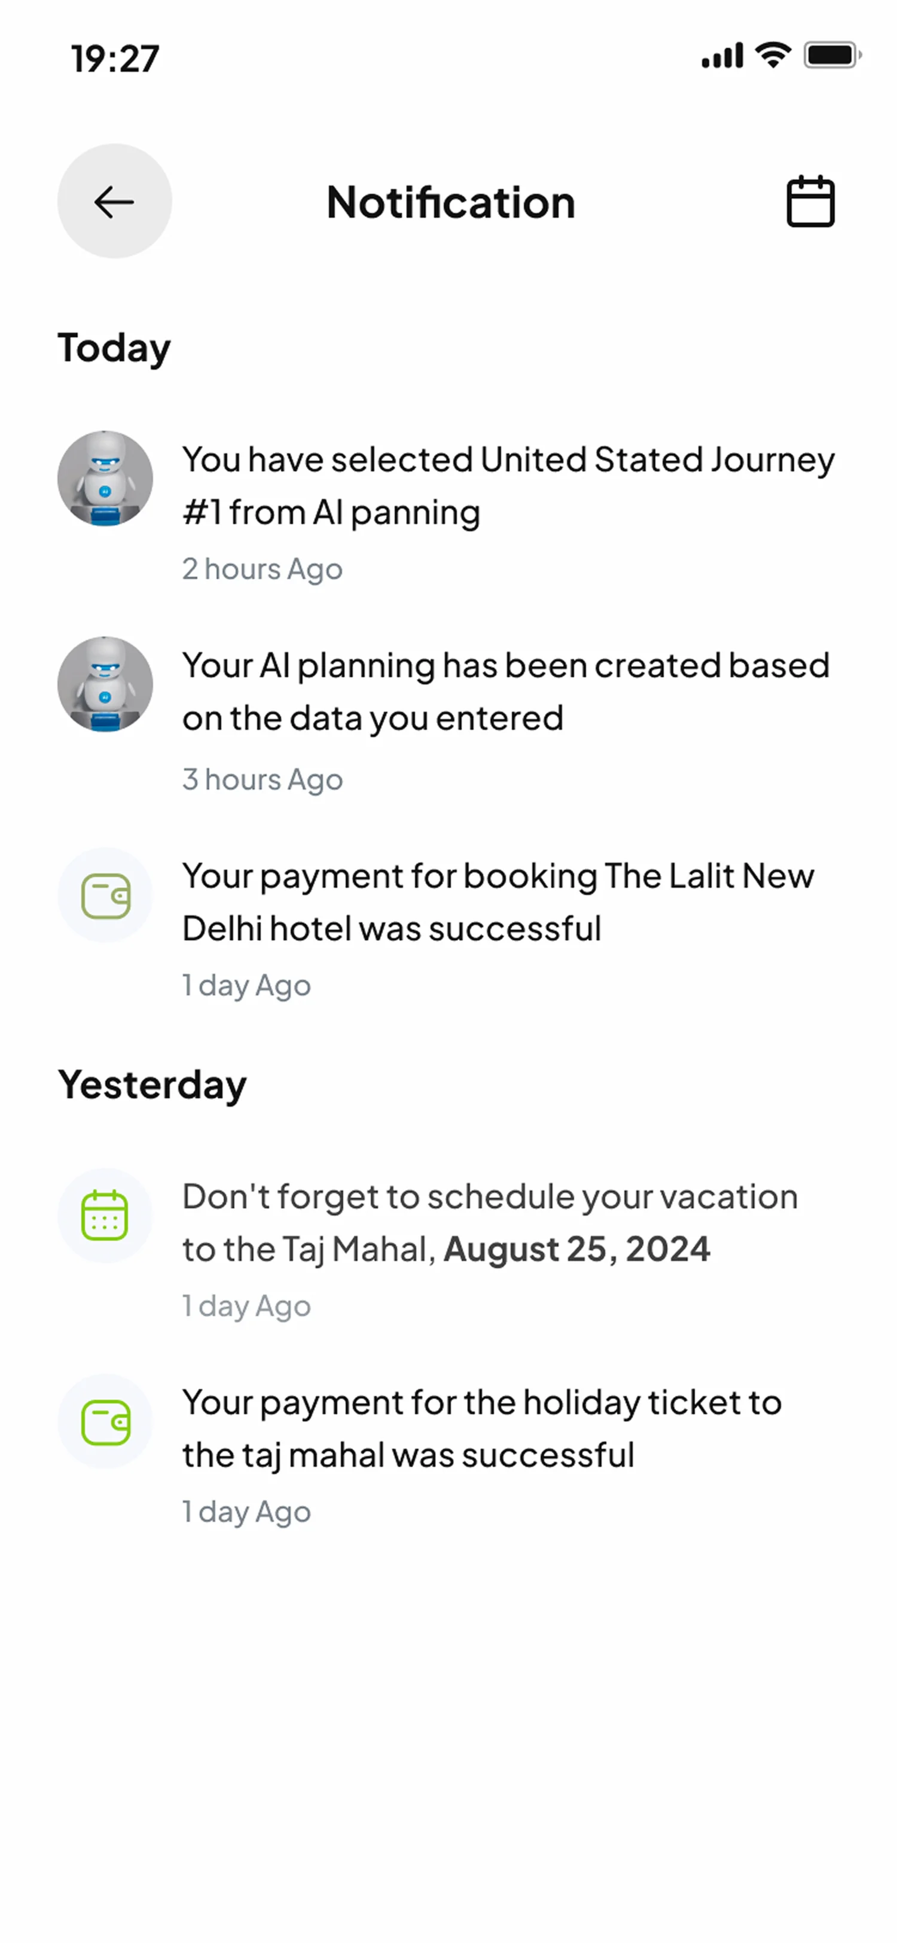The width and height of the screenshot is (897, 1943).
Task: Tap the back arrow button
Action: point(115,202)
